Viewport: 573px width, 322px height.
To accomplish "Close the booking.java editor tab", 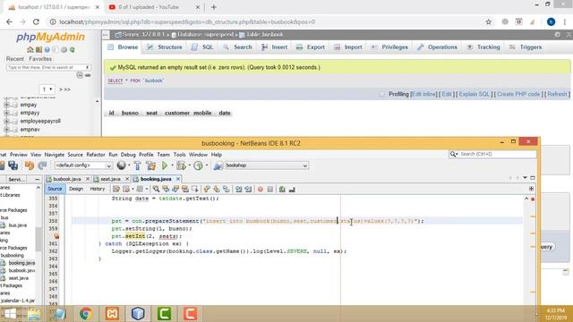I will click(x=178, y=179).
